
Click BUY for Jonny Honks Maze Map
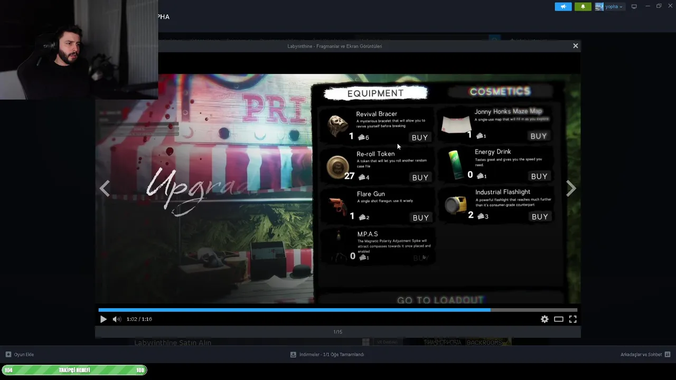539,136
